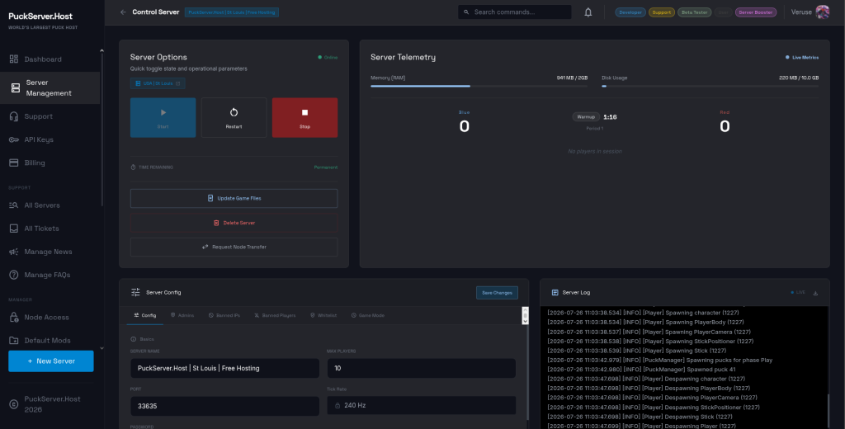Click Save Changes in Server Config
The height and width of the screenshot is (429, 845).
coord(497,293)
